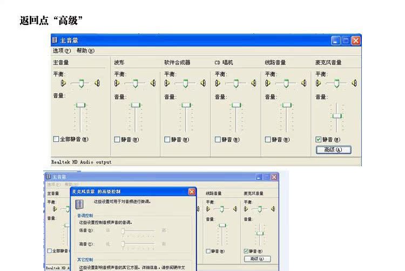Viewport: 405px width, 271px height.
Task: Tick 全部静音 in the top mixer window
Action: tap(56, 139)
